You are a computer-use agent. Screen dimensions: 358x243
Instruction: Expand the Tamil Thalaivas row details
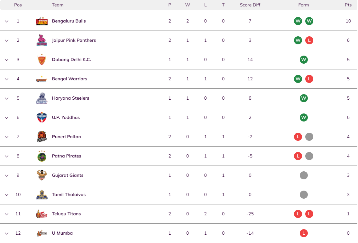click(6, 194)
